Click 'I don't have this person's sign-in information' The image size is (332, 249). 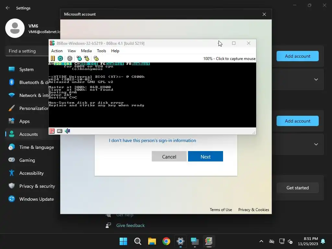(152, 140)
